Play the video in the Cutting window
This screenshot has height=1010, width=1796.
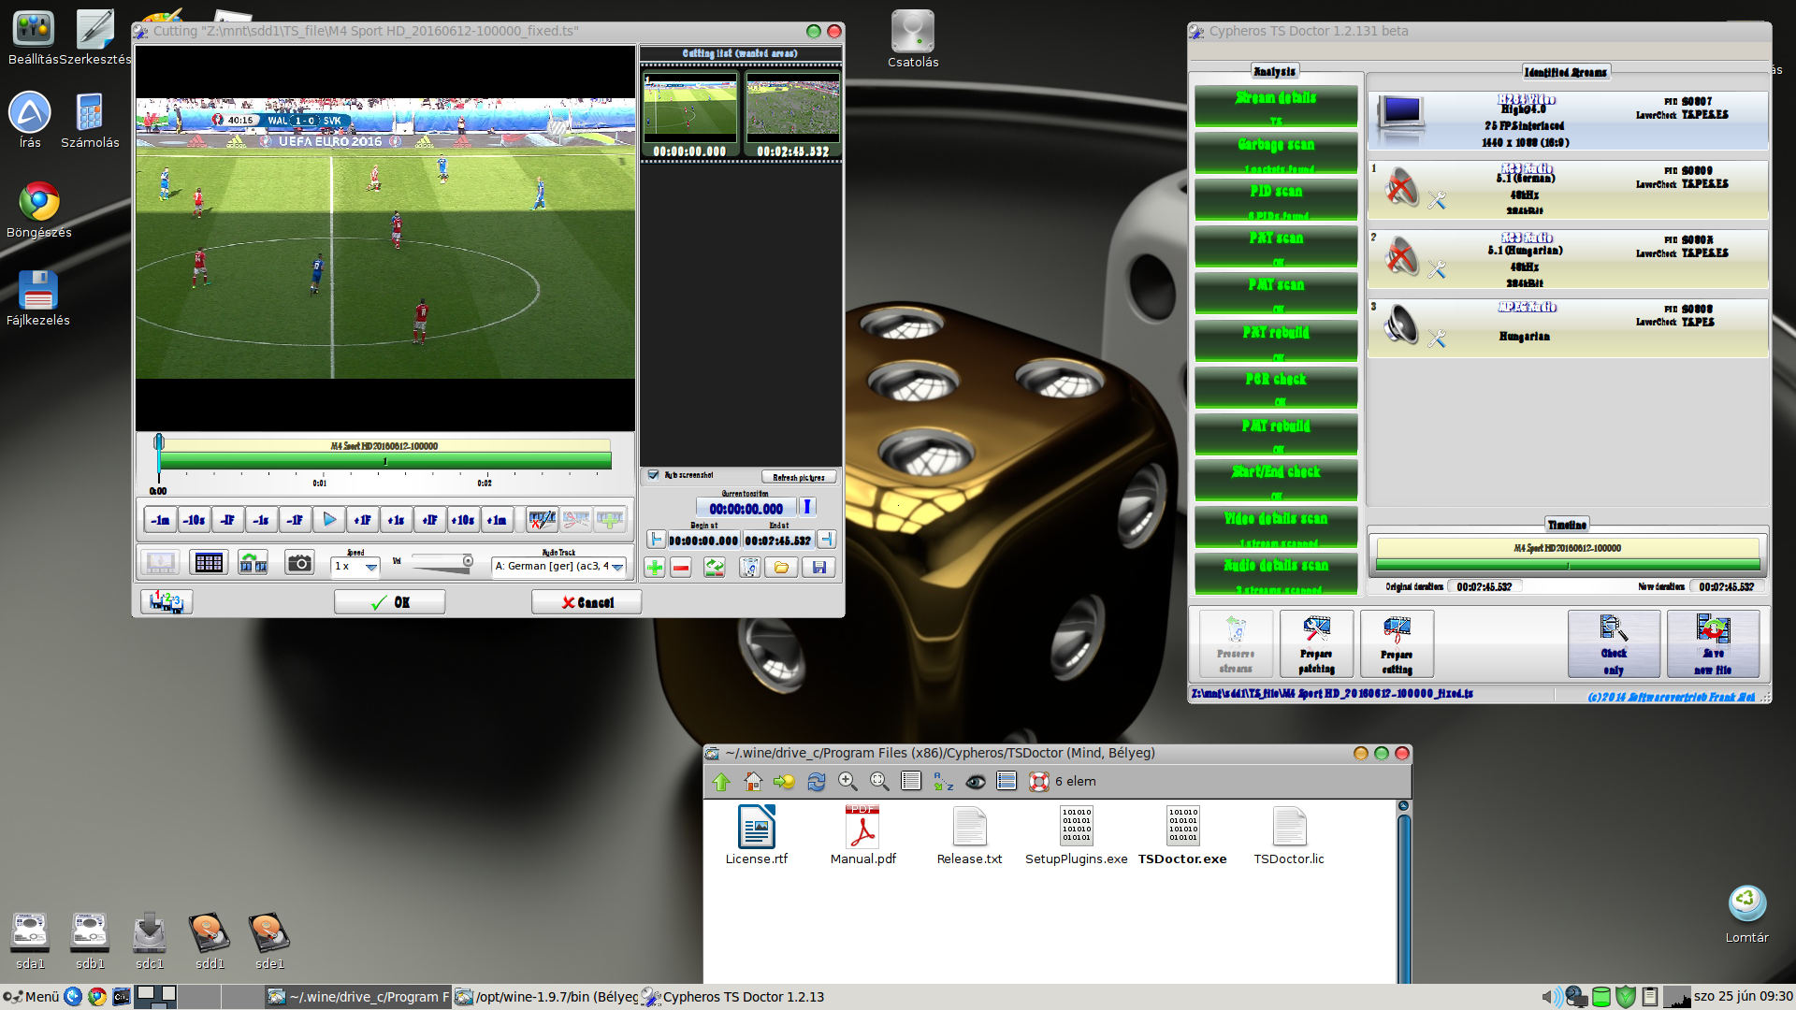point(329,520)
